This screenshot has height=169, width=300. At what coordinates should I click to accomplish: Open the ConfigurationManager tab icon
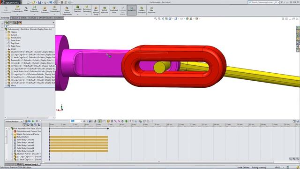pyautogui.click(x=15, y=23)
